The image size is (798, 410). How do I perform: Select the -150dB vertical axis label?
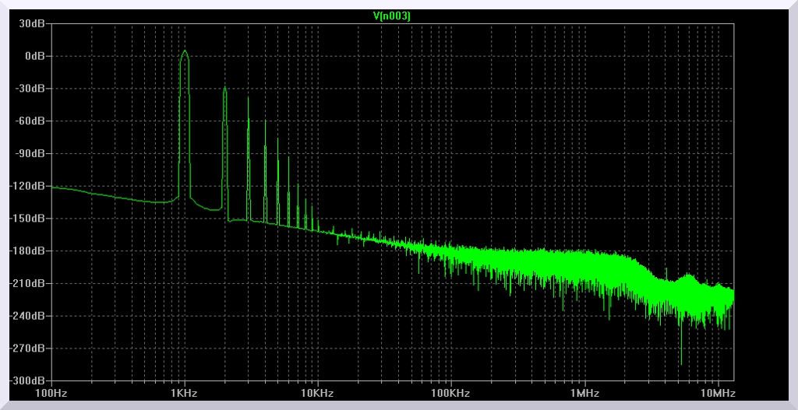30,219
